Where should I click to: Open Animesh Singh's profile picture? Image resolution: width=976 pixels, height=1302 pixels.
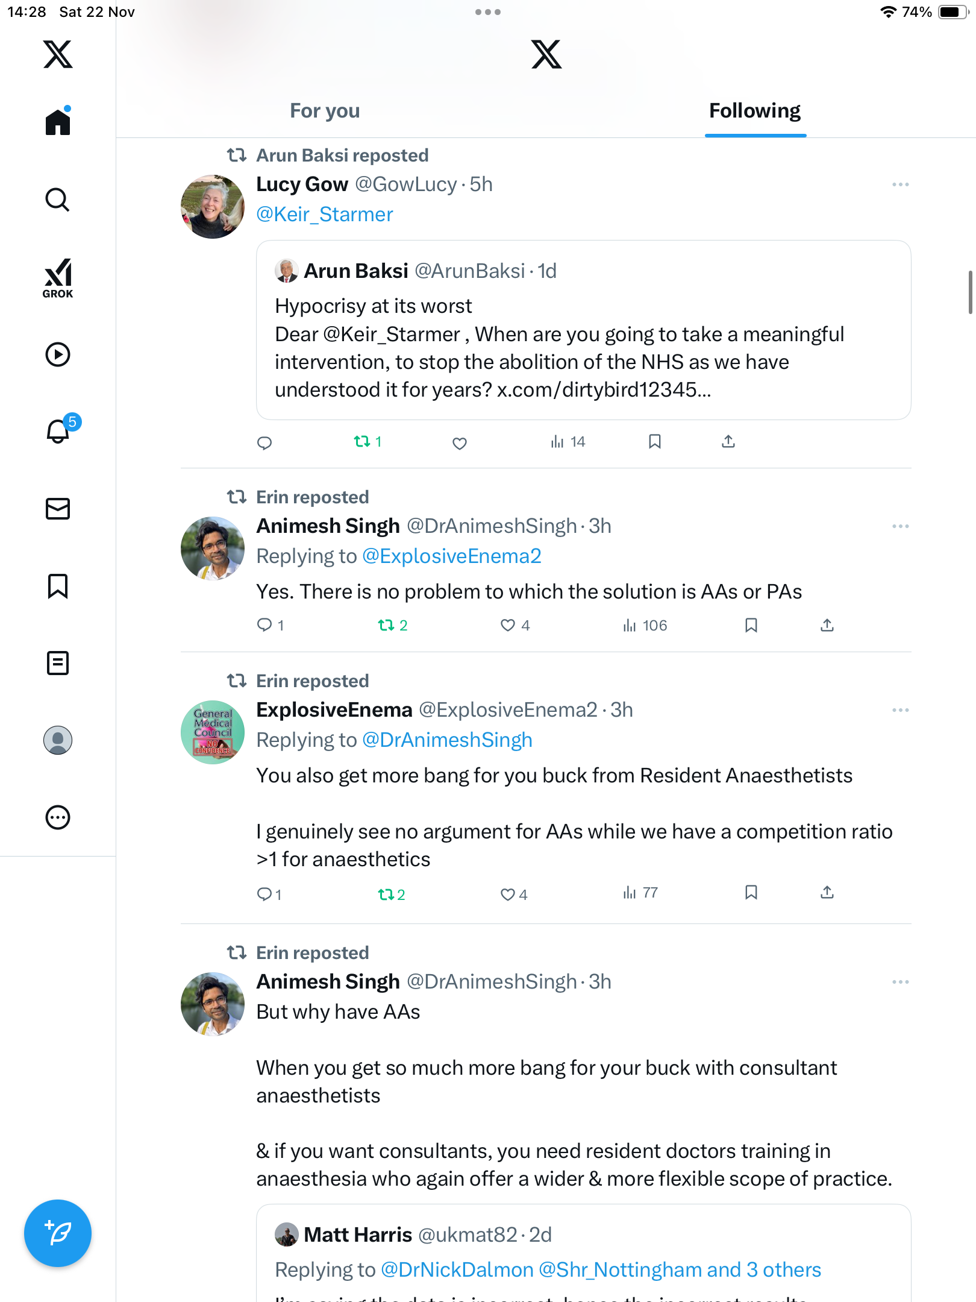[x=213, y=548]
